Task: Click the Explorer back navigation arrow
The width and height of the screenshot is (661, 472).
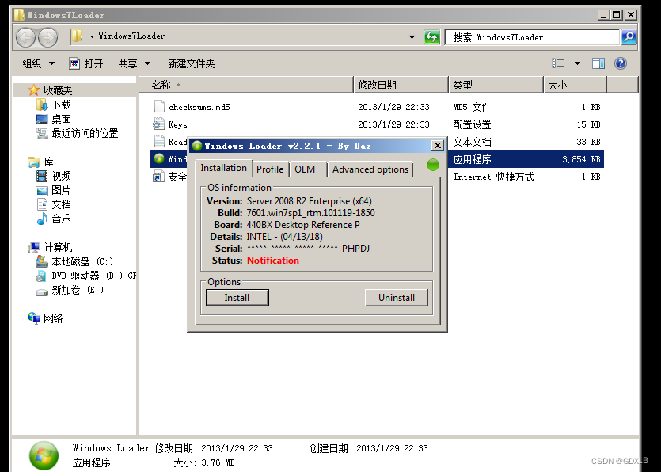Action: [25, 37]
